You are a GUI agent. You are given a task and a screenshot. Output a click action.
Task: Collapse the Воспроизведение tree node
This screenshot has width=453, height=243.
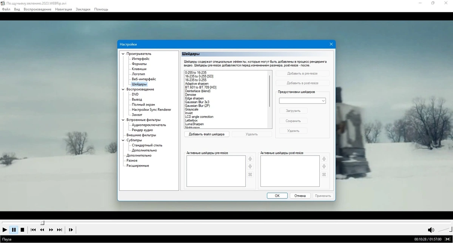pyautogui.click(x=123, y=89)
